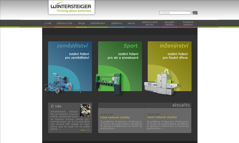The height and width of the screenshot is (143, 239).
Task: Open the zemědělství blue banner
Action: click(70, 57)
